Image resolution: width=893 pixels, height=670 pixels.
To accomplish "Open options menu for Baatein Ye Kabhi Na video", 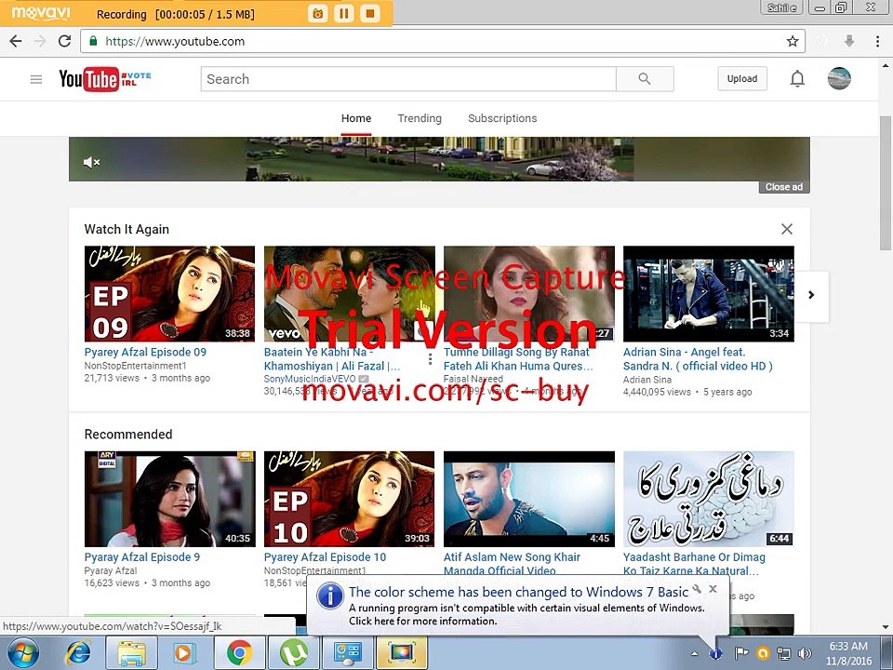I will coord(430,359).
